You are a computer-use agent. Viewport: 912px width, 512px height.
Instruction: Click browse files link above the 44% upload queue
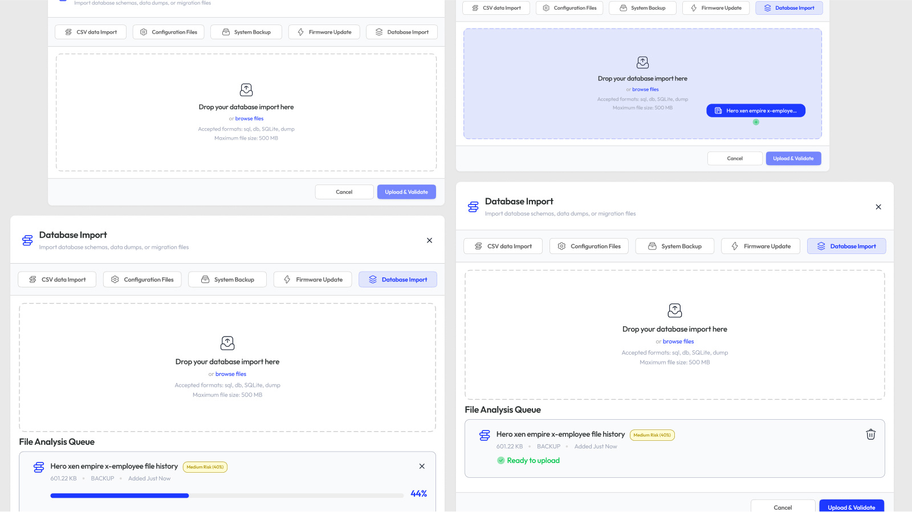tap(231, 374)
